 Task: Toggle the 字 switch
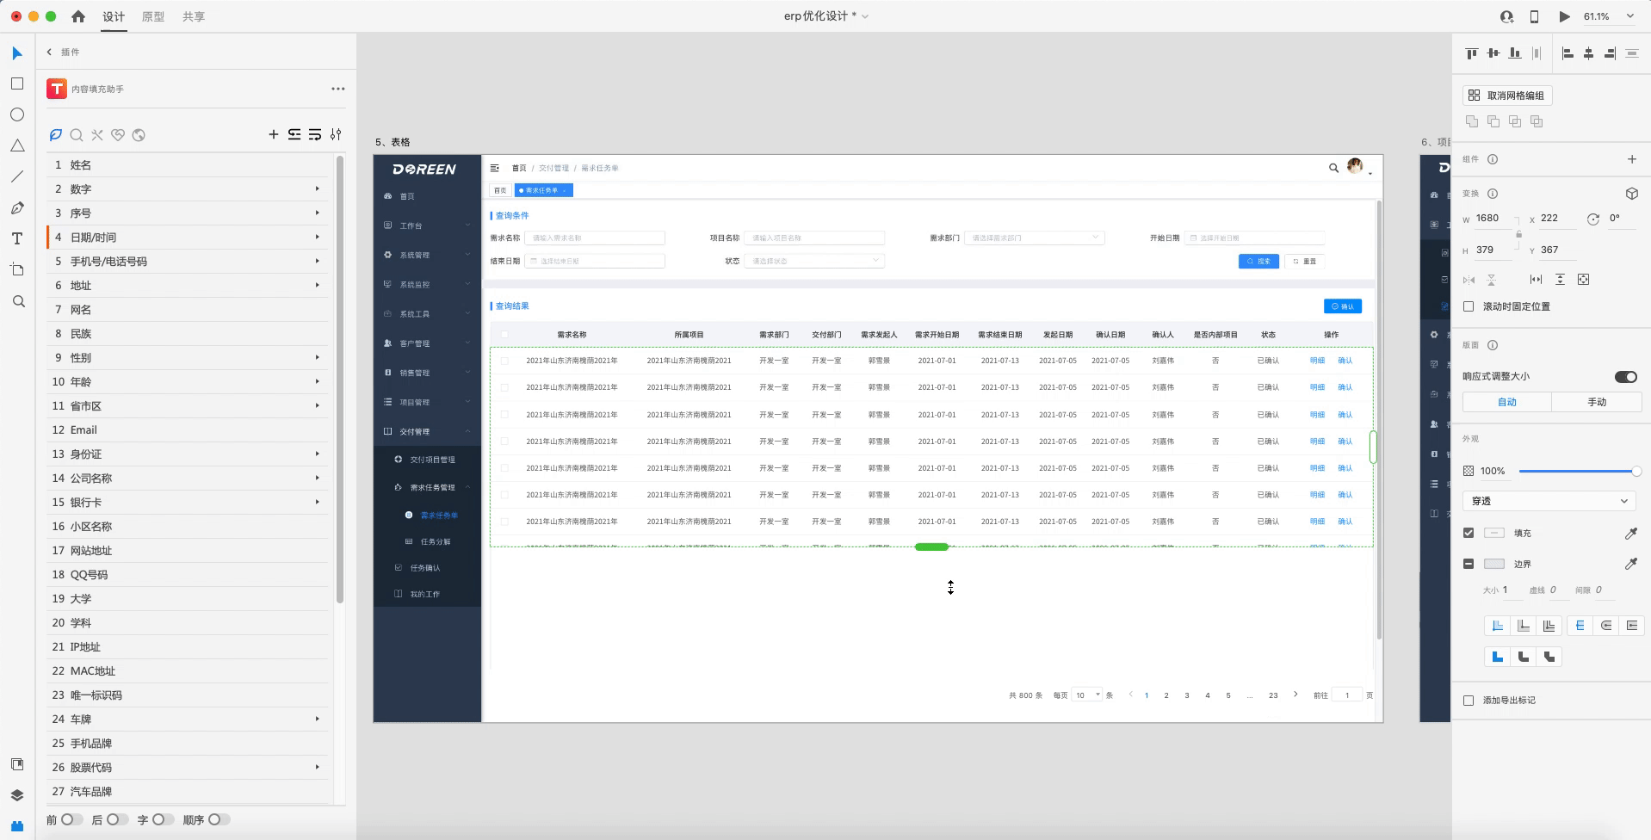coord(164,819)
